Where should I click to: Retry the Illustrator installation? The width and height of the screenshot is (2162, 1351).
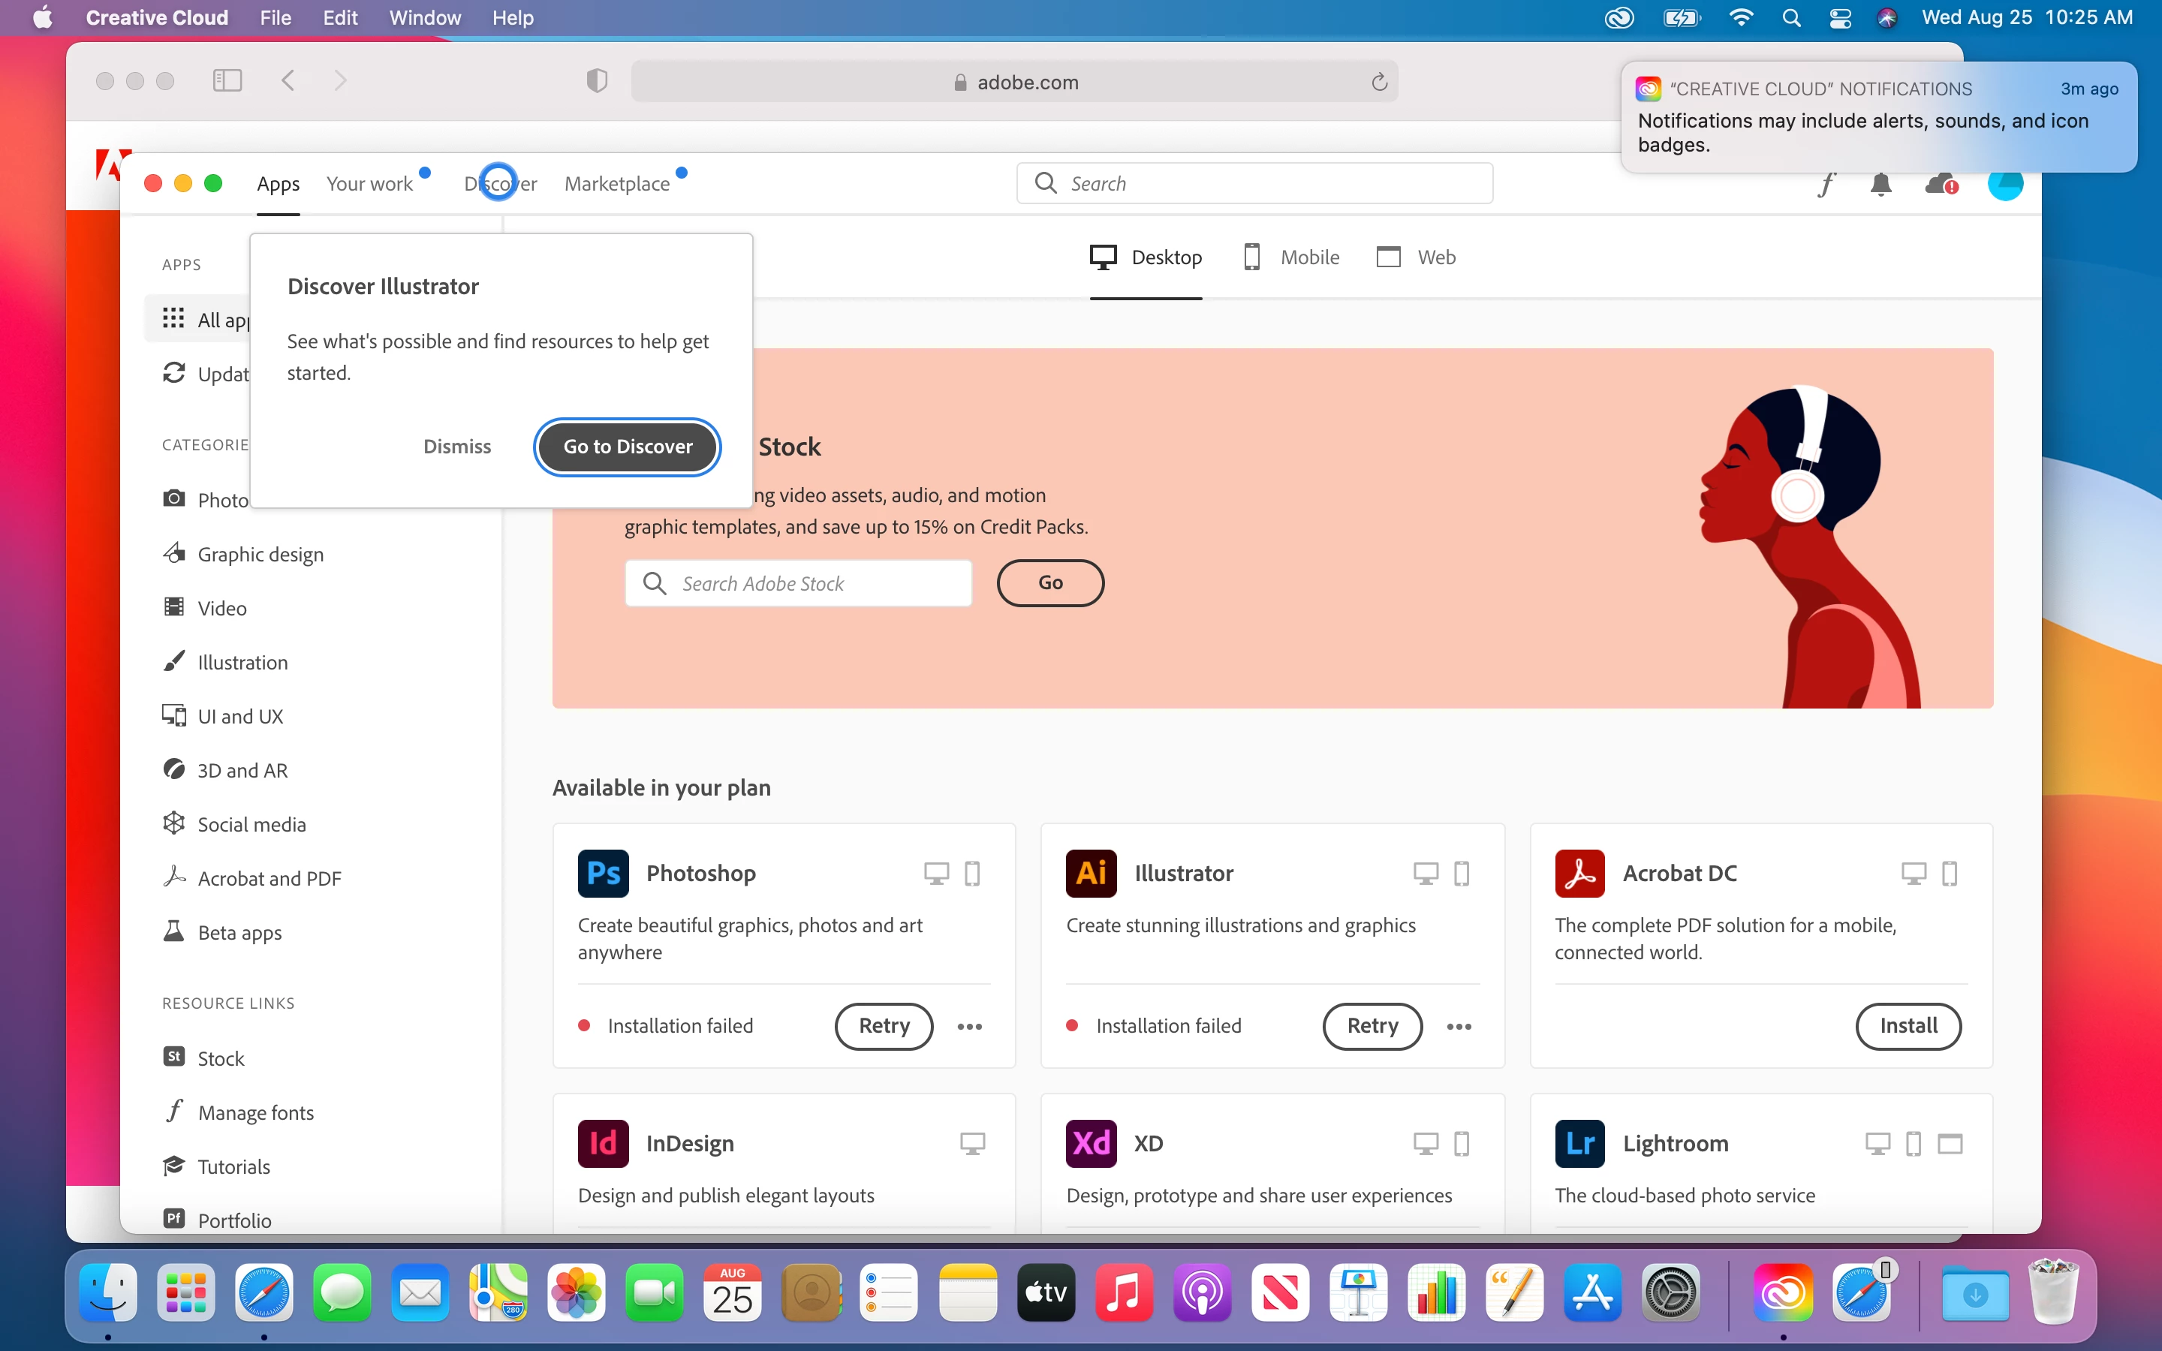coord(1372,1026)
